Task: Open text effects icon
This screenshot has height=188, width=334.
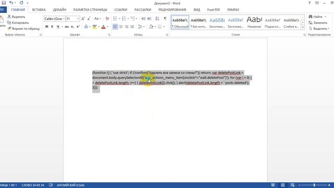Action: [x=86, y=27]
